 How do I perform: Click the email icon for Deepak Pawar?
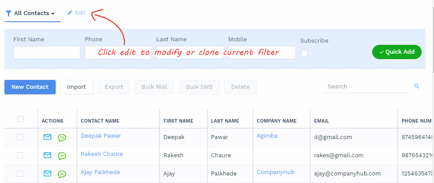tap(48, 137)
